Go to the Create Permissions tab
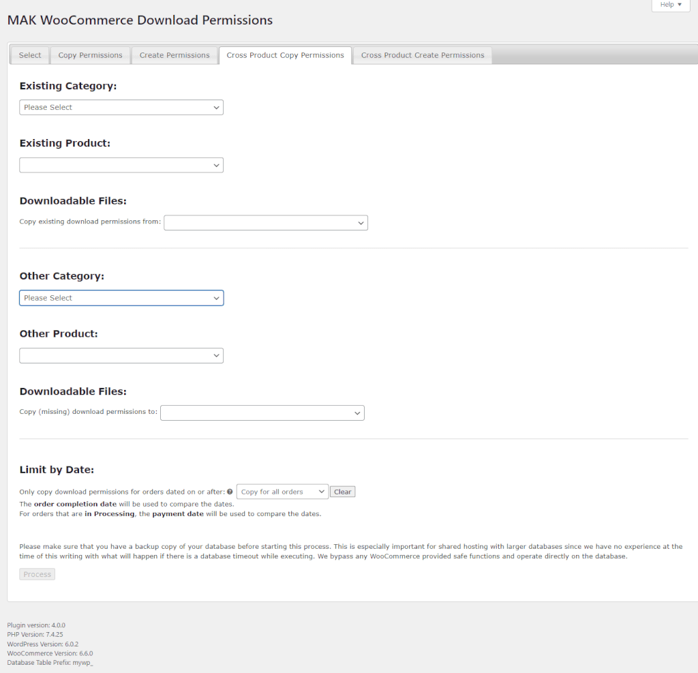This screenshot has width=698, height=673. [x=174, y=55]
